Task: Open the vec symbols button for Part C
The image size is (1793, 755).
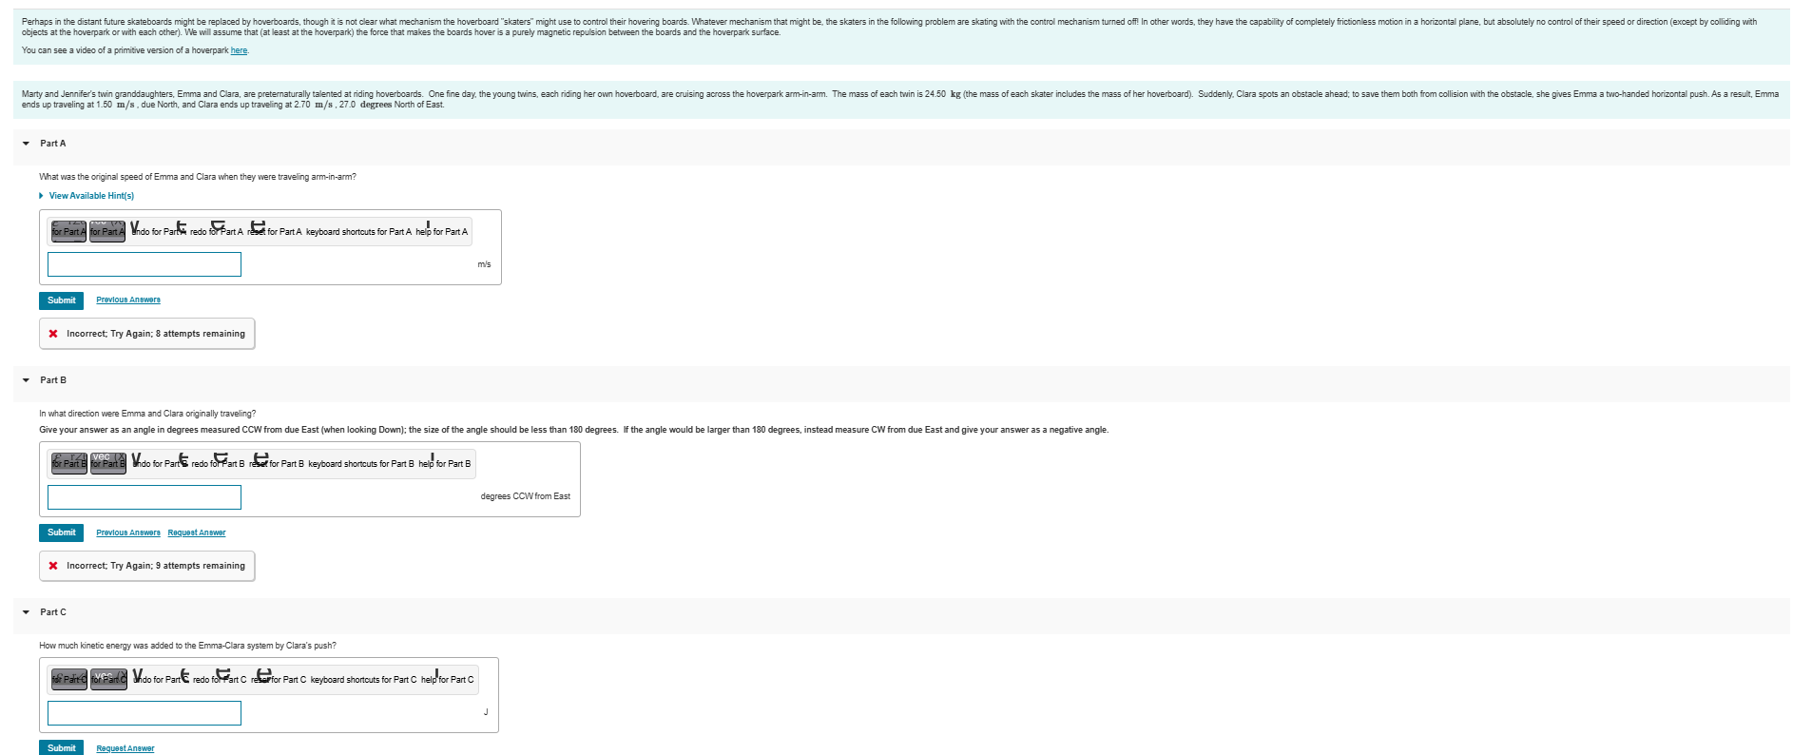Action: (108, 679)
